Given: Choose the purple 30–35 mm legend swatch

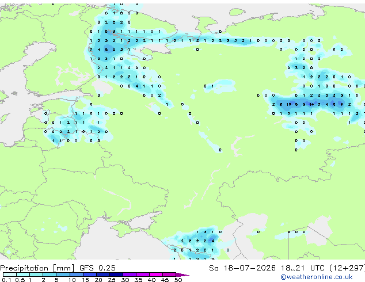Looking at the screenshot, I should (x=130, y=275).
